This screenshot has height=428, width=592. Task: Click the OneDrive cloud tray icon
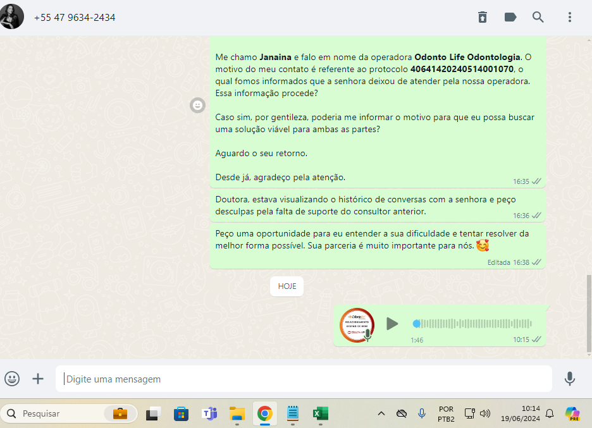coord(402,413)
